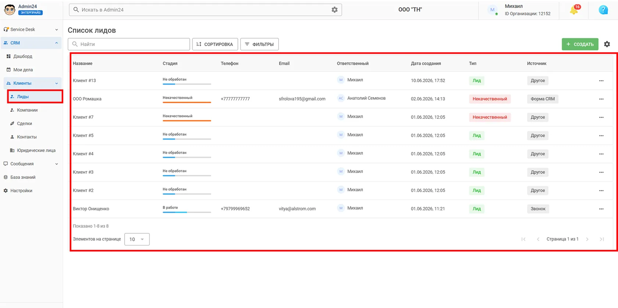
Task: Click the Admin24 logo avatar
Action: (x=10, y=10)
